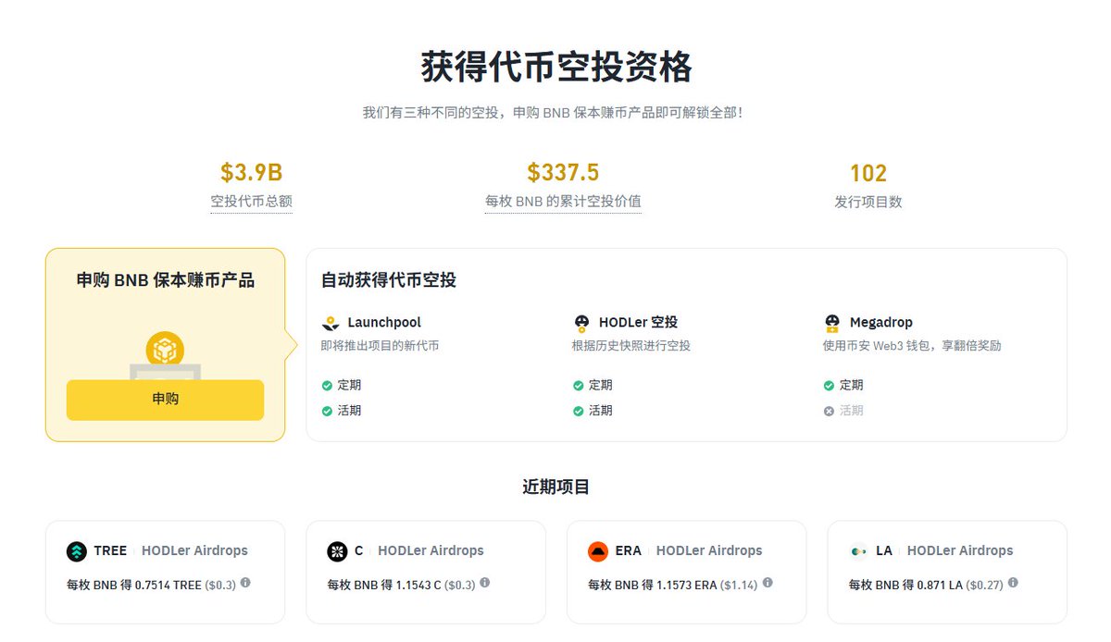Select the LA HODLer Airdrops card
Image resolution: width=1111 pixels, height=642 pixels.
tap(947, 572)
